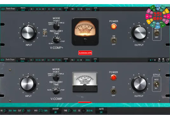Click the MIX knob on V-COMP toolbar
Screen dimensions: 170x115
click(56, 60)
